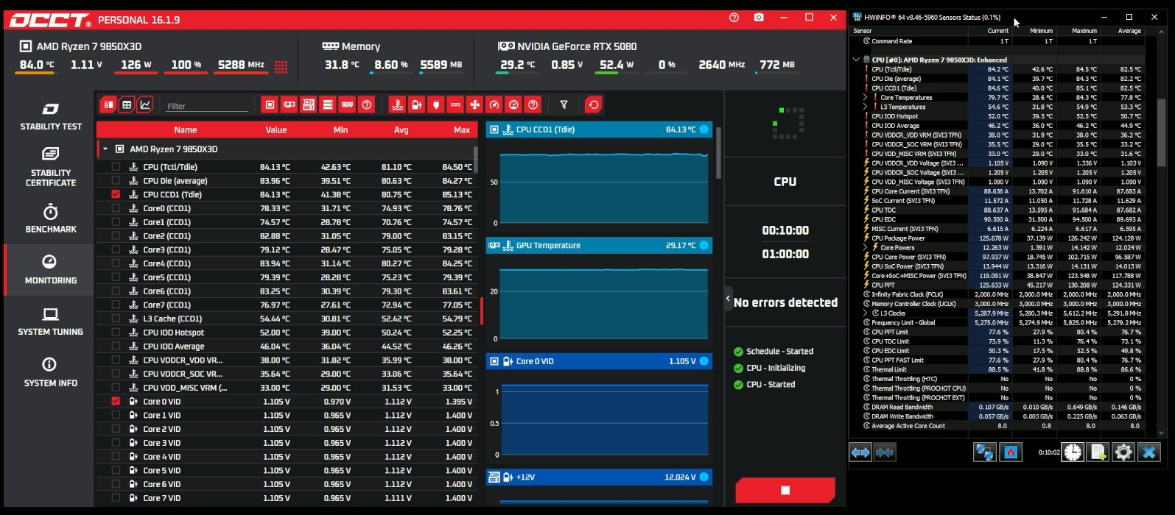Open the Stability Certificate section
Viewport: 1175px width, 515px height.
coord(50,166)
